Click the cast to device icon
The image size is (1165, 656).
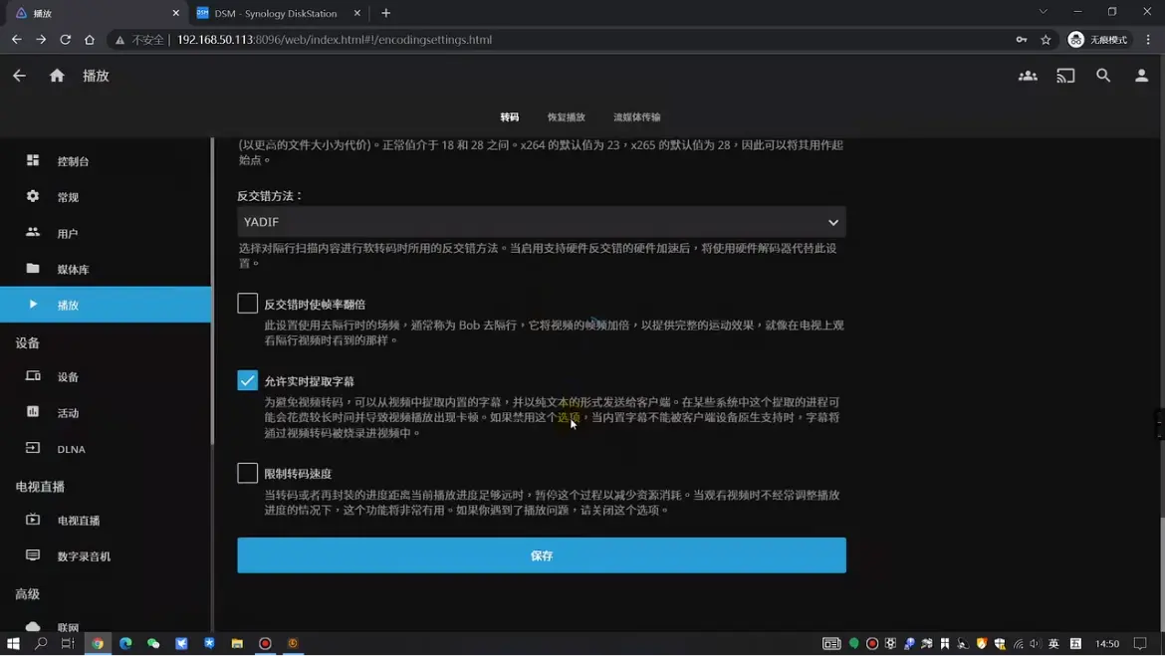coord(1065,76)
